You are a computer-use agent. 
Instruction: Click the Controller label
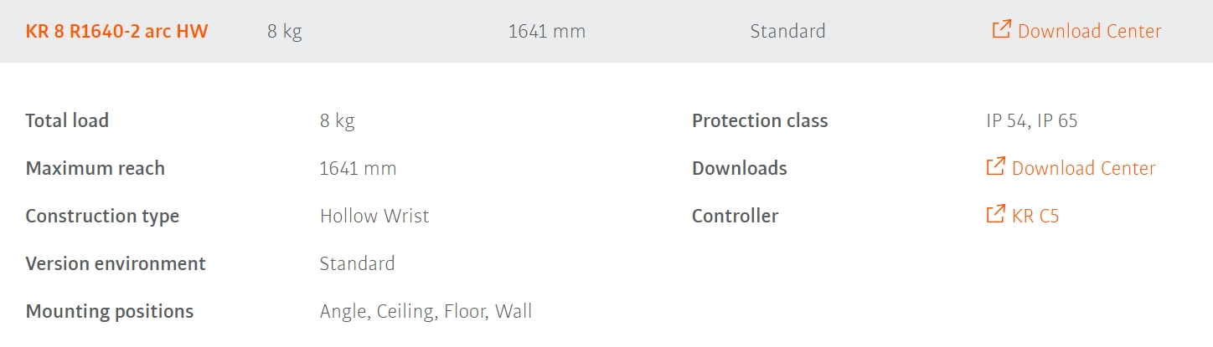tap(735, 216)
